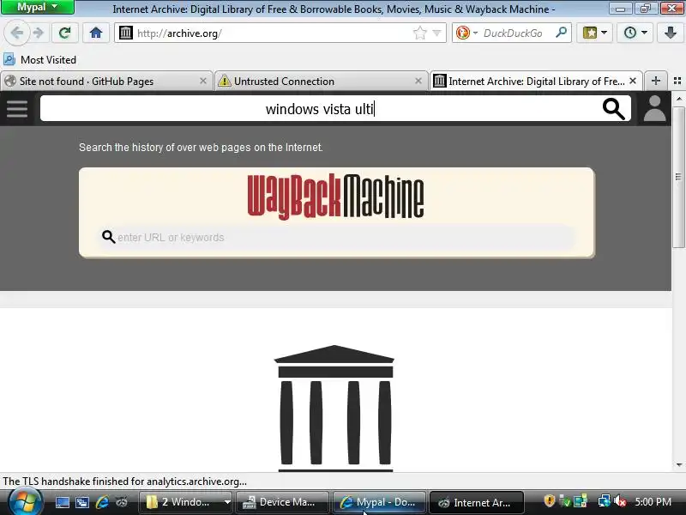The image size is (686, 515).
Task: Switch to the Internet Ar... taskbar window
Action: point(476,502)
